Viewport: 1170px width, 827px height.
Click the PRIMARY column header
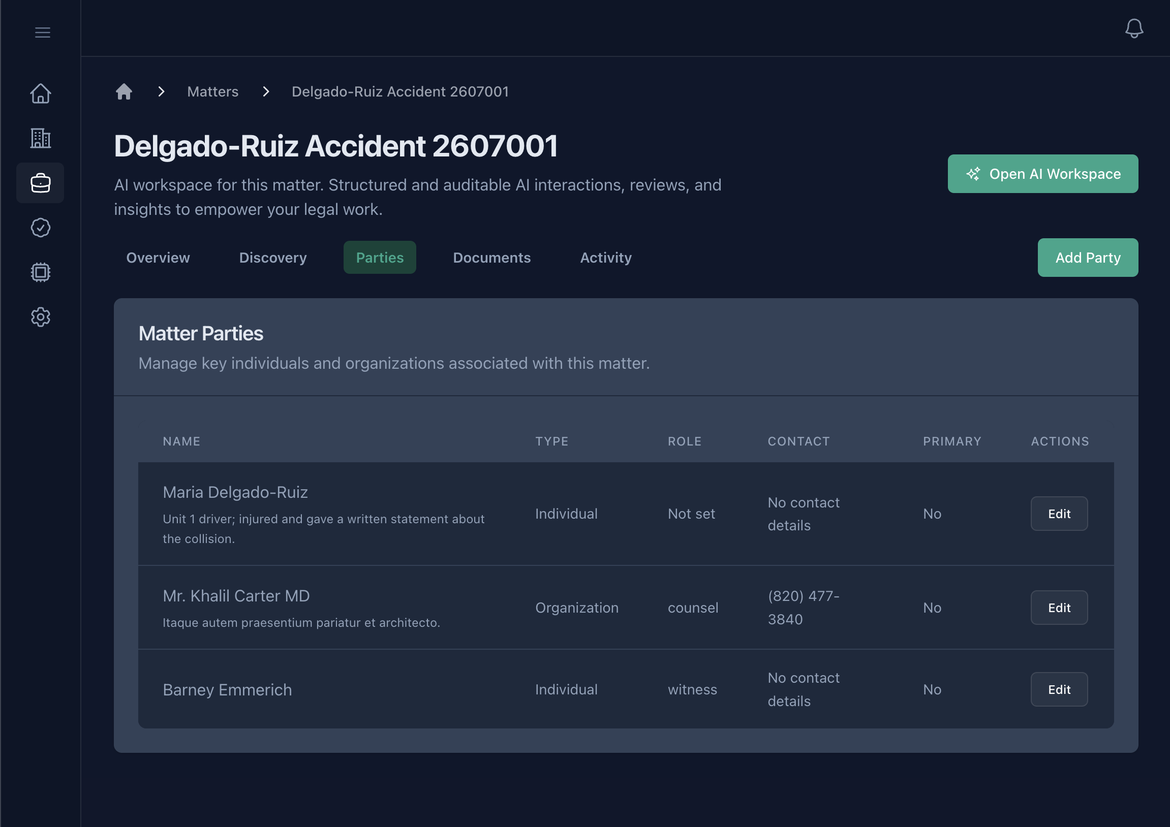click(x=952, y=441)
